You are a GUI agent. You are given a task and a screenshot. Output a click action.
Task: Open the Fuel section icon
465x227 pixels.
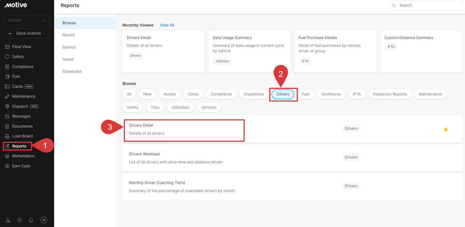(7, 77)
